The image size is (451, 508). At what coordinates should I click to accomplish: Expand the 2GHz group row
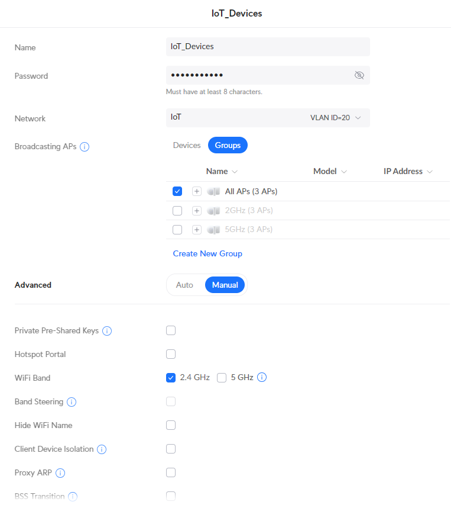coord(197,211)
